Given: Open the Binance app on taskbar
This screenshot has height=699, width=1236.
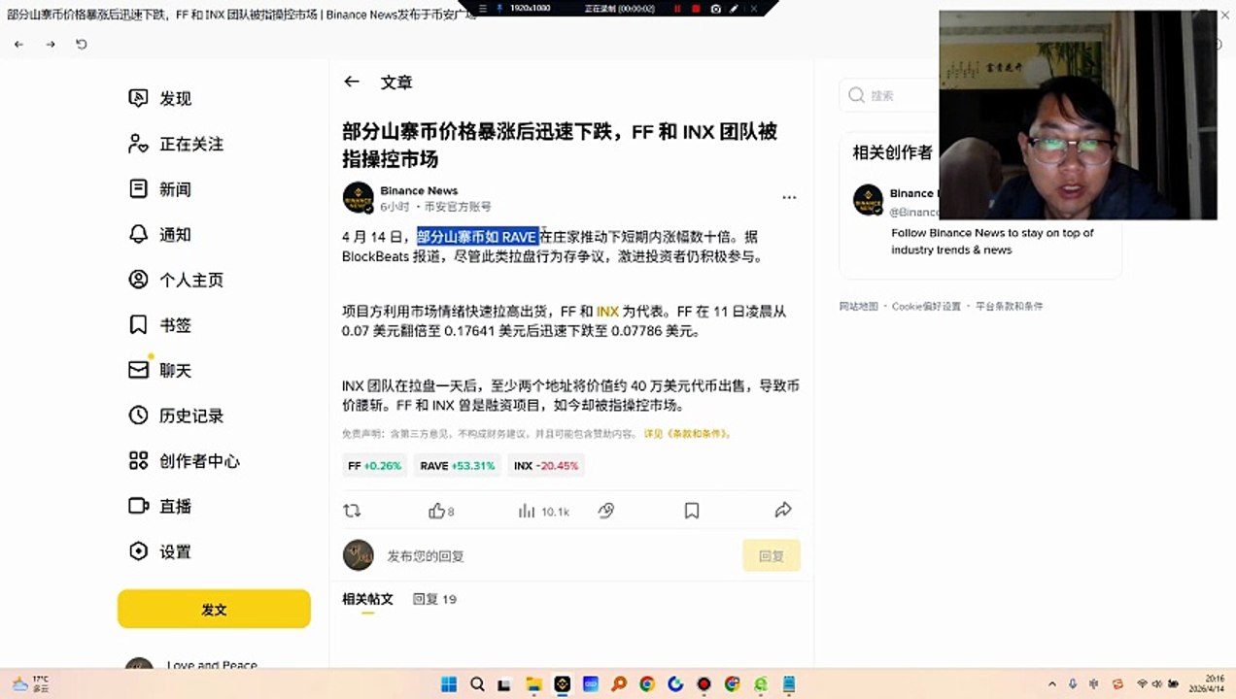Looking at the screenshot, I should coord(562,684).
